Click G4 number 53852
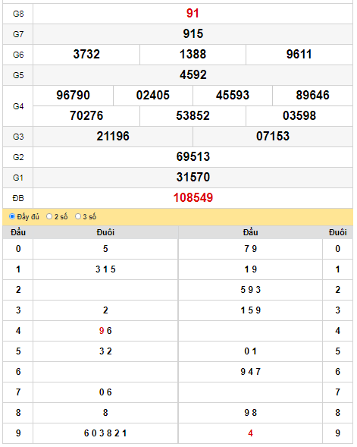 point(193,116)
